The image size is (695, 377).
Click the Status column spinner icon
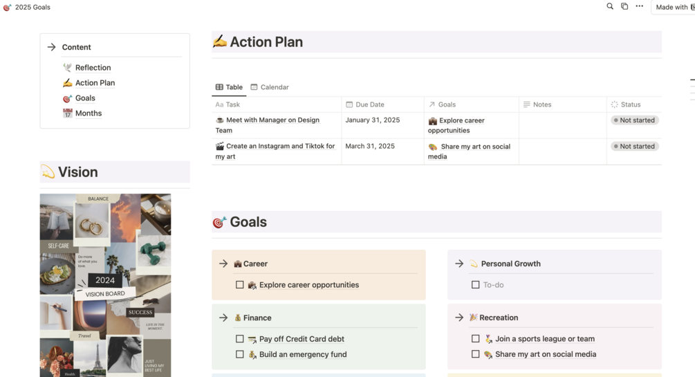(x=614, y=104)
